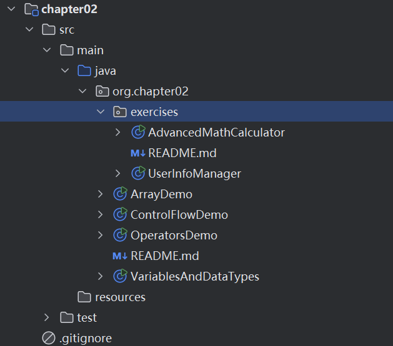The image size is (393, 346).
Task: Collapse the main folder chevron
Action: click(47, 50)
